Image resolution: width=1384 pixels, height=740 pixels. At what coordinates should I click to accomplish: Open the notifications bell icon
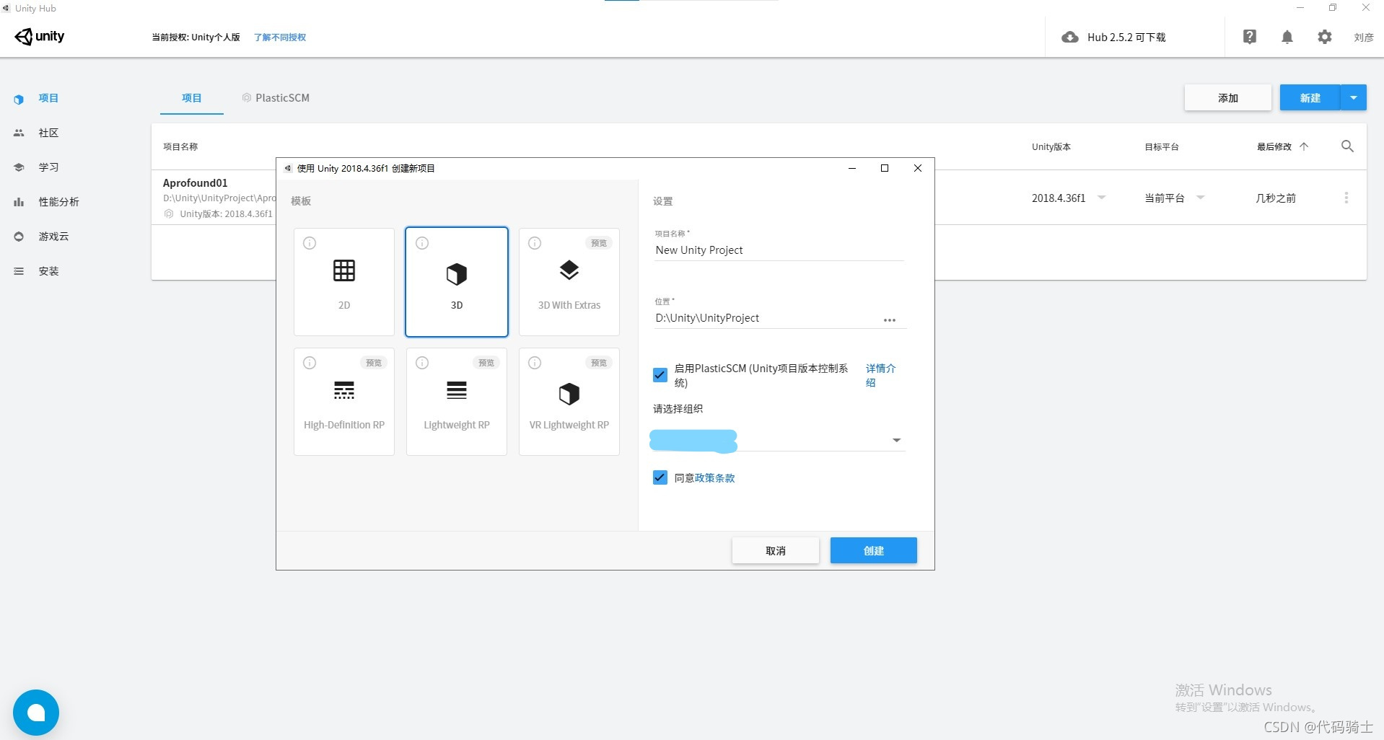click(x=1287, y=37)
